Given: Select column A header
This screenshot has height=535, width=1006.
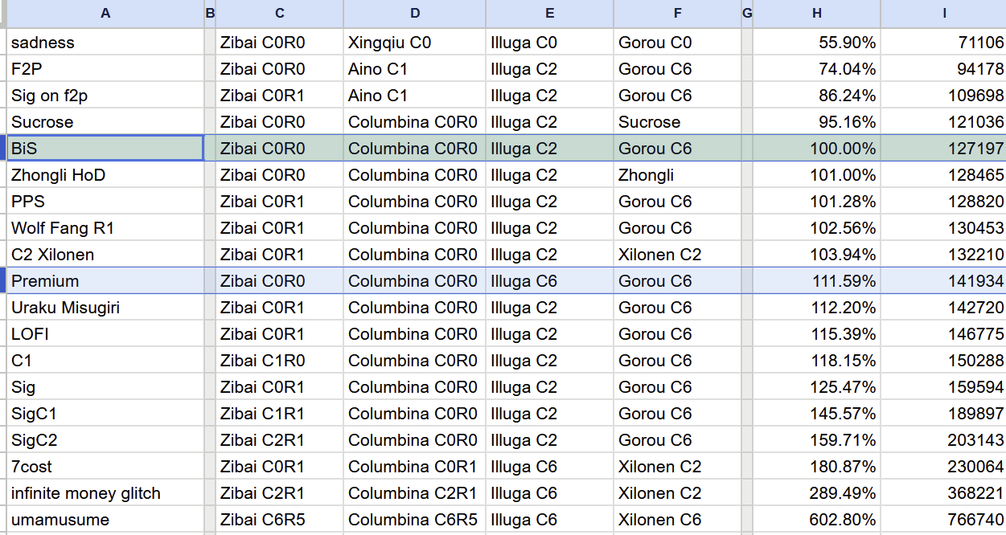Looking at the screenshot, I should point(105,14).
